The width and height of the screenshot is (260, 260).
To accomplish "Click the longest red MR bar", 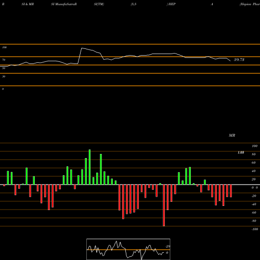I will click(x=164, y=205).
